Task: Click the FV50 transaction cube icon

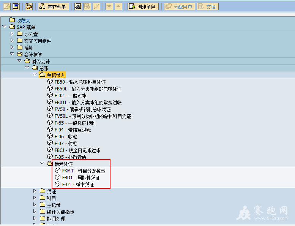Action: [x=50, y=109]
